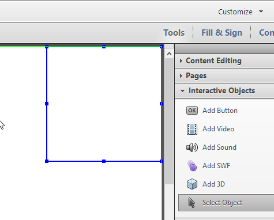The width and height of the screenshot is (274, 220).
Task: Click the Customize text button
Action: (x=235, y=12)
